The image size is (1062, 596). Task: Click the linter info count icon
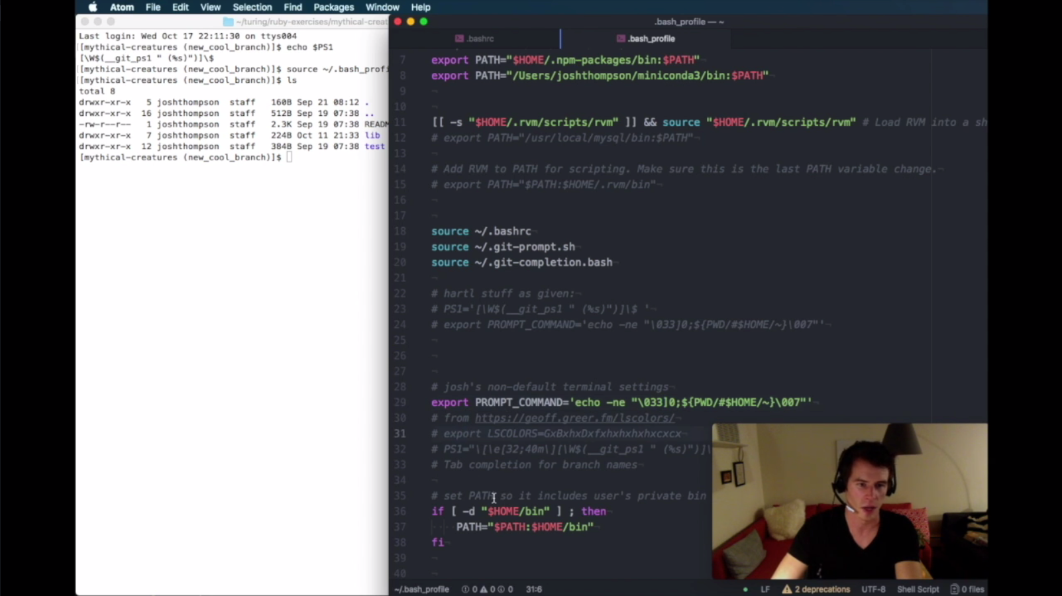[501, 589]
